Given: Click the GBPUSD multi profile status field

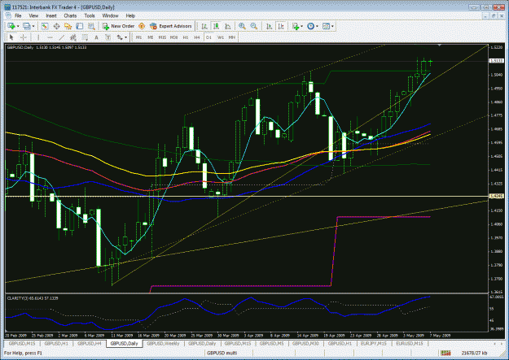Looking at the screenshot, I should pyautogui.click(x=222, y=353).
